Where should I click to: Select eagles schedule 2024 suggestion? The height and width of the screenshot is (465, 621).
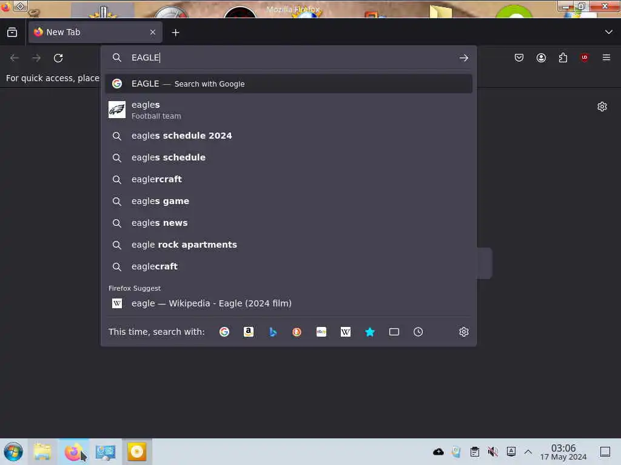coord(288,136)
